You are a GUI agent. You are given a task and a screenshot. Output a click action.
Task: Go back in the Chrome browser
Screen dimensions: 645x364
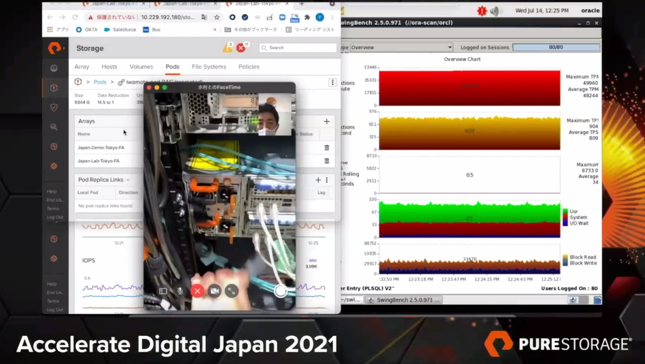(50, 17)
